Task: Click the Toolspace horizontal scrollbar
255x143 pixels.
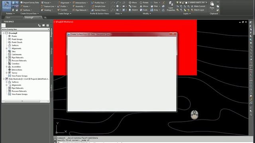Action: point(25,101)
